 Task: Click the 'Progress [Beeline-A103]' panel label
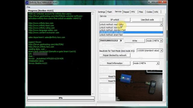click(x=41, y=11)
